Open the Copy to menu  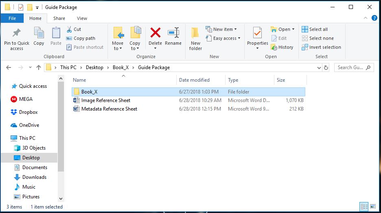click(x=135, y=39)
